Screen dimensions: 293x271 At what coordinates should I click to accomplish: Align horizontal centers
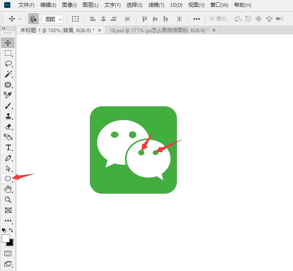103,19
